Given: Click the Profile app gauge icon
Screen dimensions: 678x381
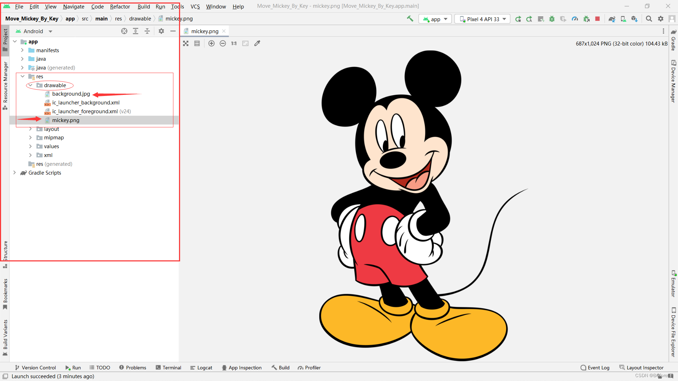Looking at the screenshot, I should click(575, 19).
